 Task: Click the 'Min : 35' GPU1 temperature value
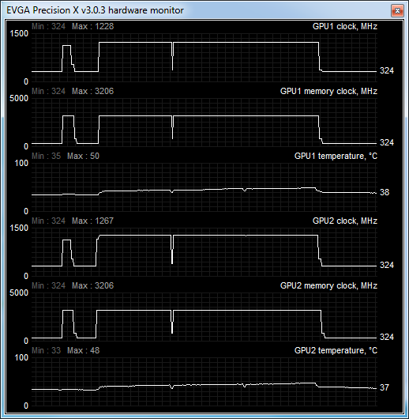[x=46, y=156]
